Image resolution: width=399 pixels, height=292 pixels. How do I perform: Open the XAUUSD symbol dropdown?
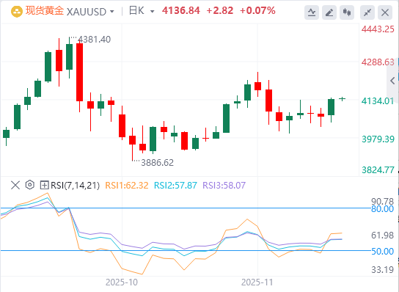[112, 12]
